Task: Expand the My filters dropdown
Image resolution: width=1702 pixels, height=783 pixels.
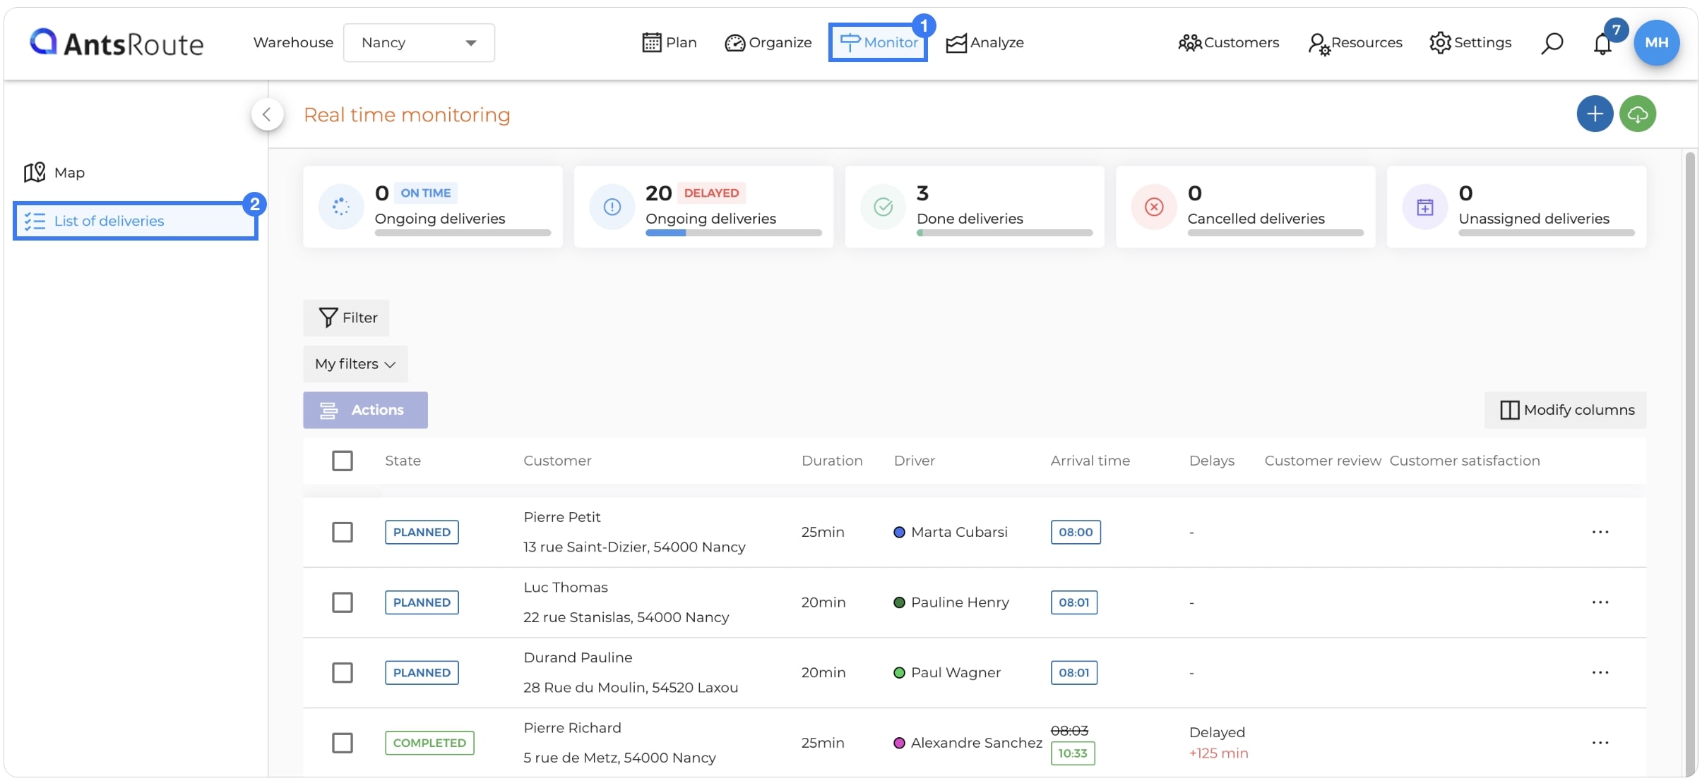Action: tap(355, 364)
